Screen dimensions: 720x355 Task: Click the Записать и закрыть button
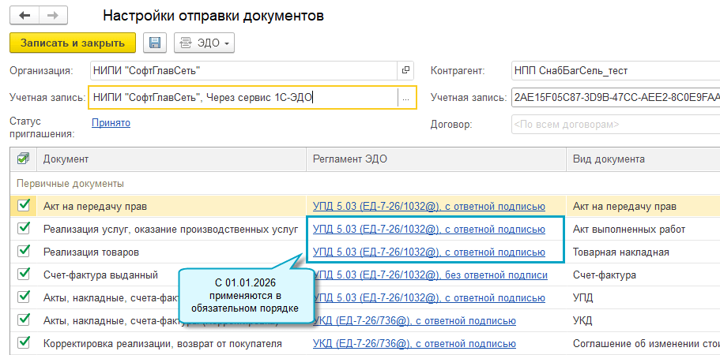click(73, 43)
